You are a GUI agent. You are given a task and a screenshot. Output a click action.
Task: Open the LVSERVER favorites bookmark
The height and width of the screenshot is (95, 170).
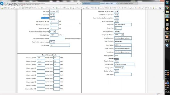tap(25, 8)
